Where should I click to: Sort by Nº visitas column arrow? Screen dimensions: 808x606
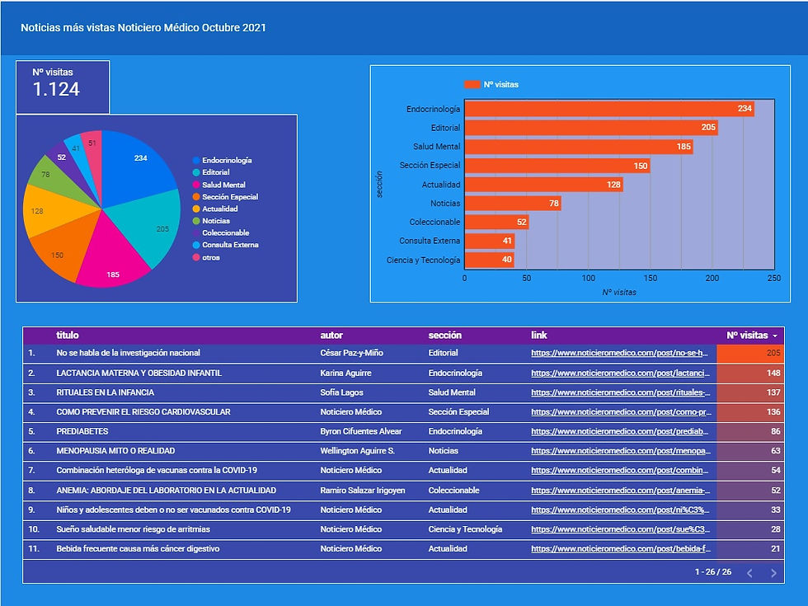pyautogui.click(x=775, y=336)
